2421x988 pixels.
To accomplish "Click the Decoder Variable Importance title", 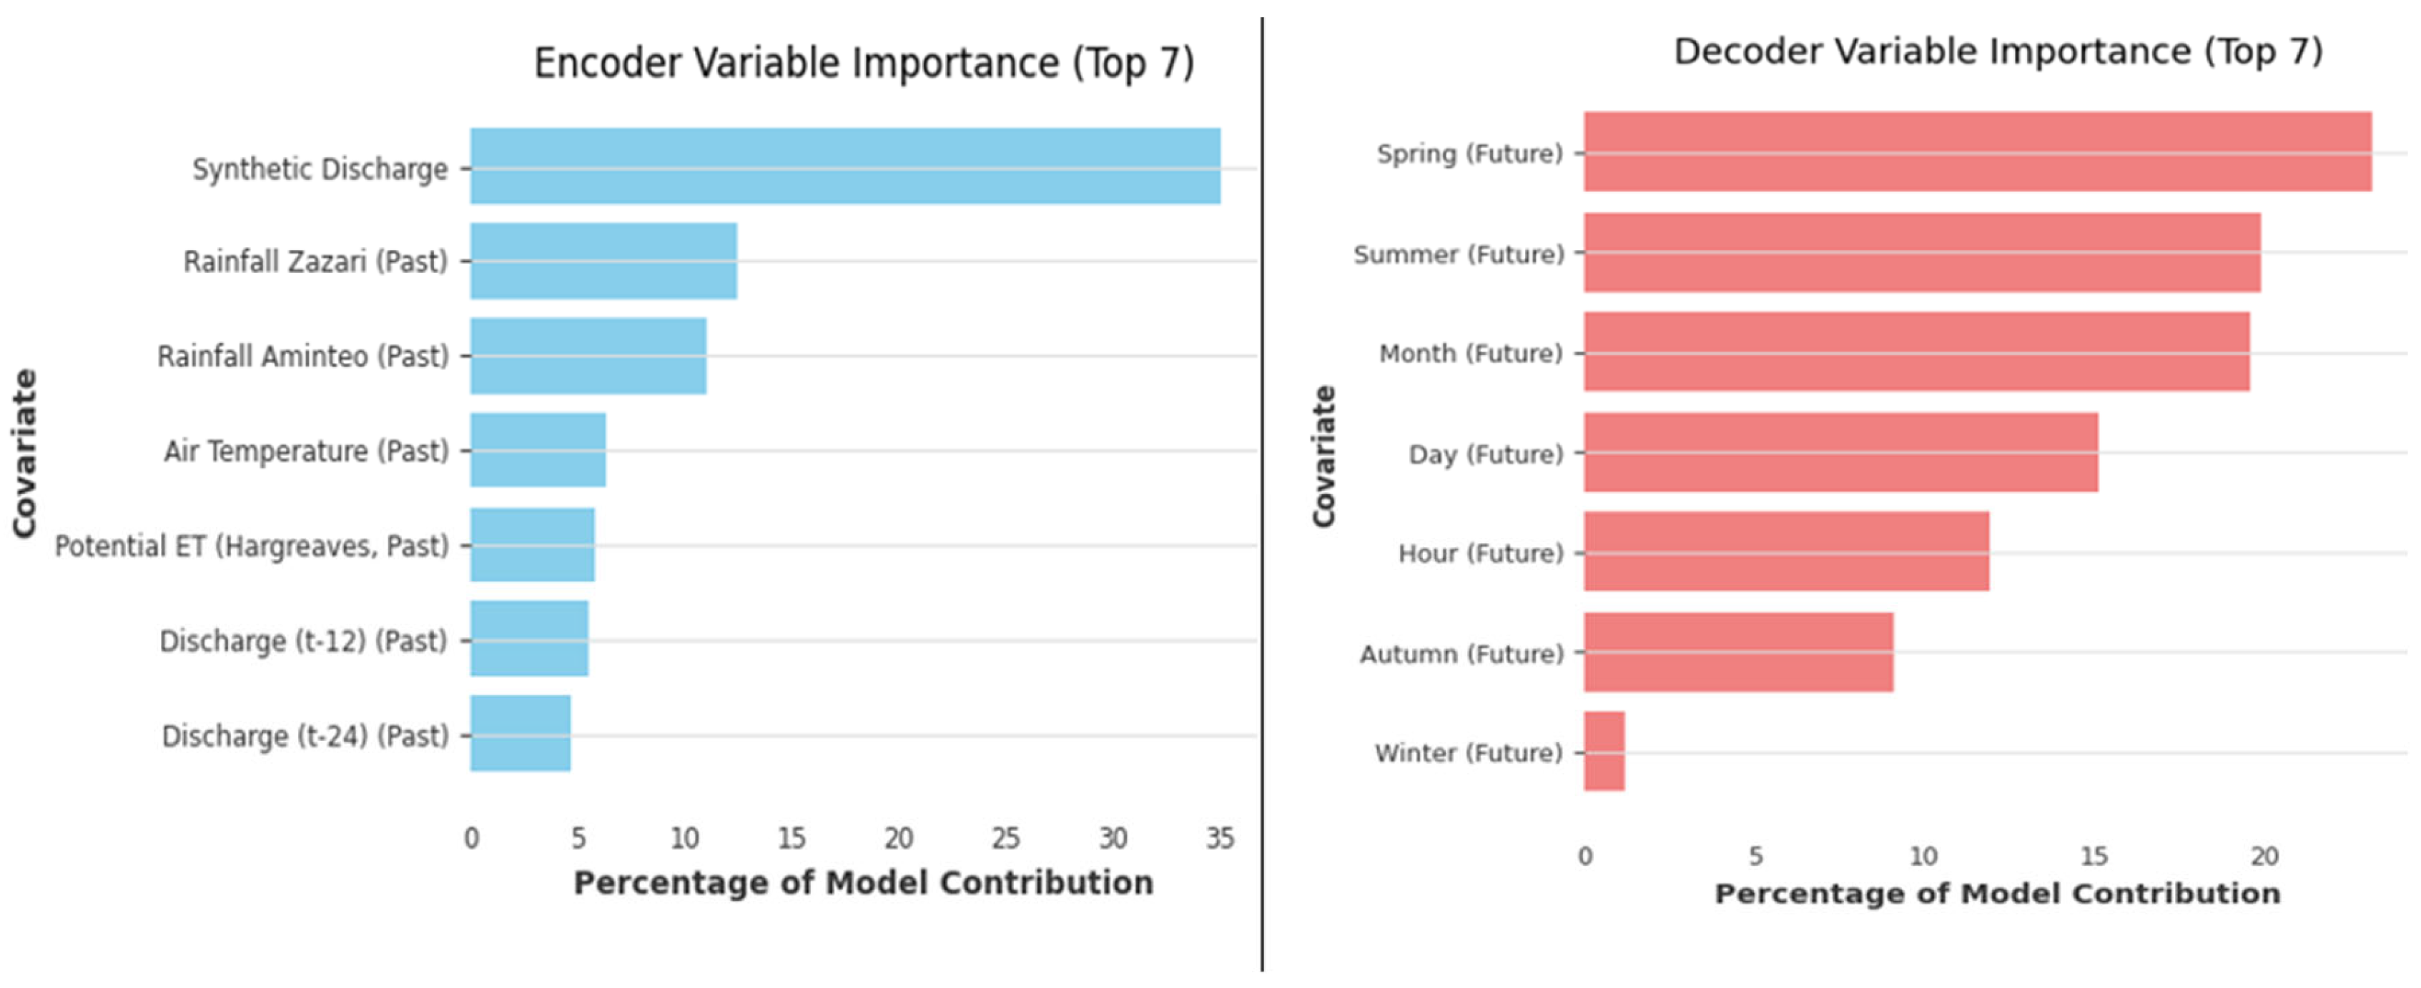I will point(1998,51).
